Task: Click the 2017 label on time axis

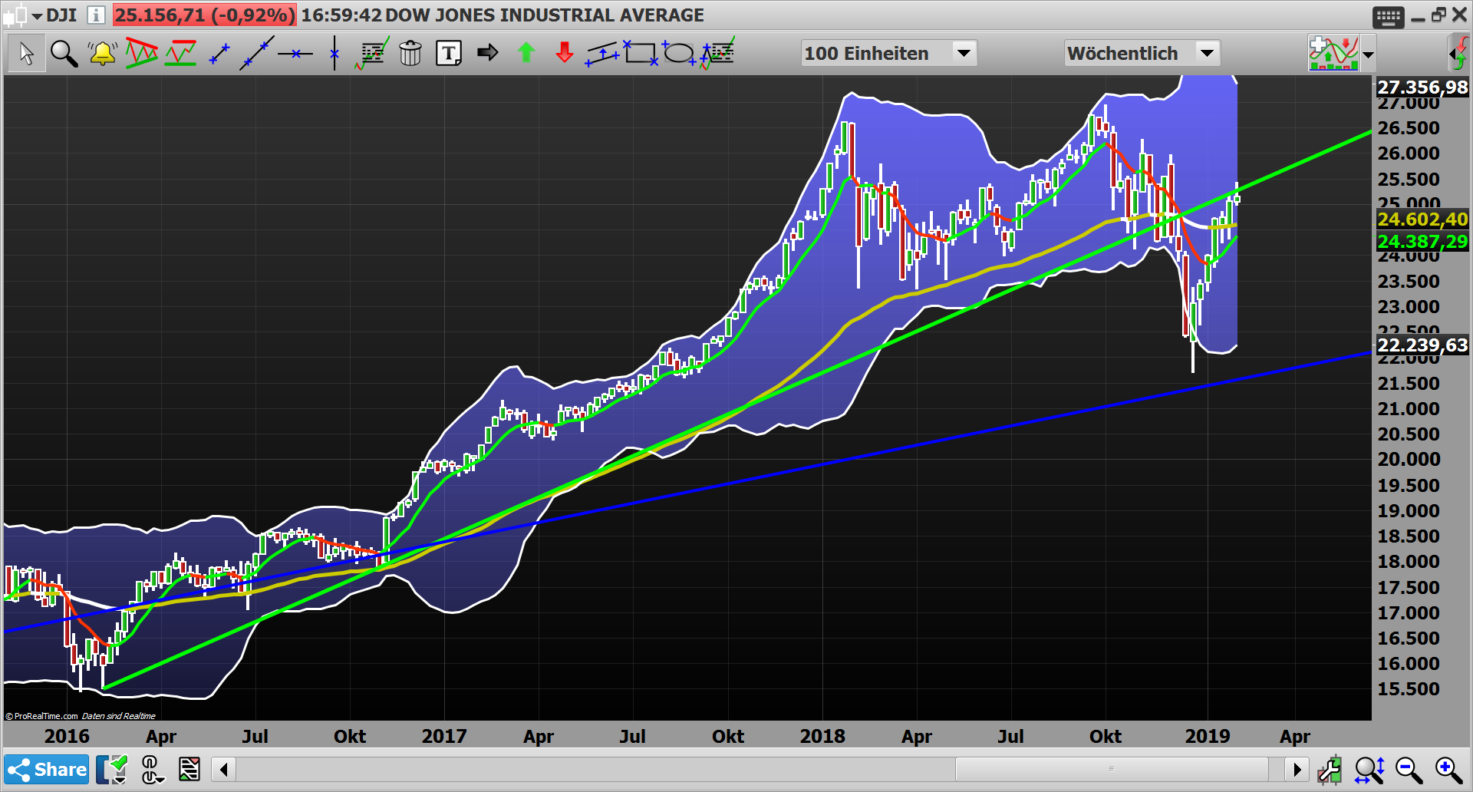Action: point(444,736)
